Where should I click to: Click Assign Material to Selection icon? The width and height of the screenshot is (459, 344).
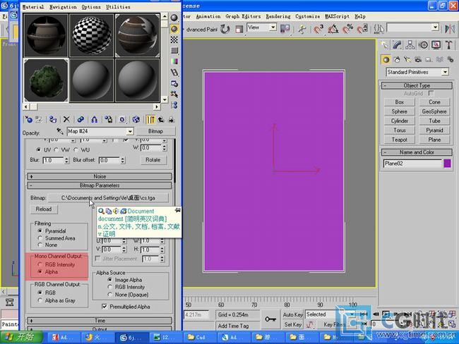[53, 119]
